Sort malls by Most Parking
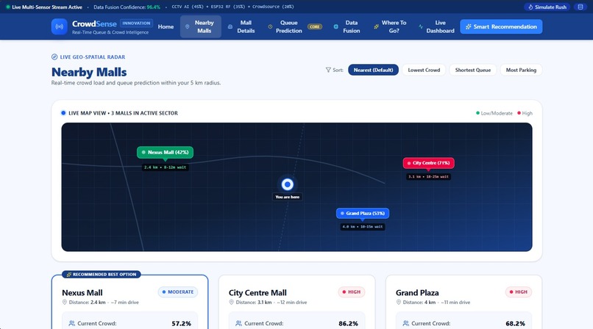This screenshot has height=329, width=593. [521, 70]
